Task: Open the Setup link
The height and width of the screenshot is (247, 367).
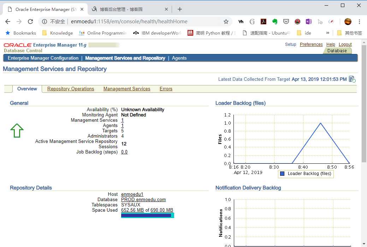Action: coord(290,44)
